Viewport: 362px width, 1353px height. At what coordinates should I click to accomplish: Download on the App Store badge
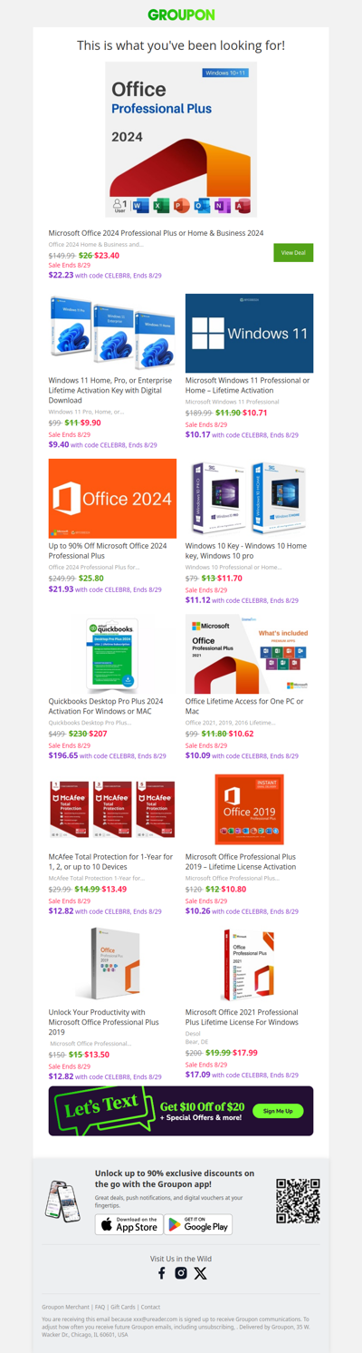pyautogui.click(x=128, y=1224)
